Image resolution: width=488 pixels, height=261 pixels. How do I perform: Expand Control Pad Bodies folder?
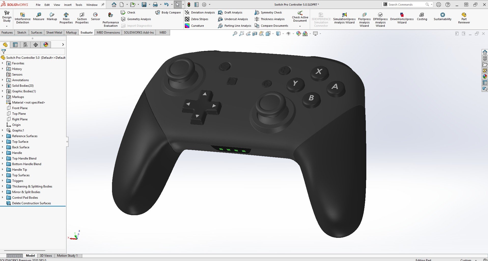click(x=3, y=198)
